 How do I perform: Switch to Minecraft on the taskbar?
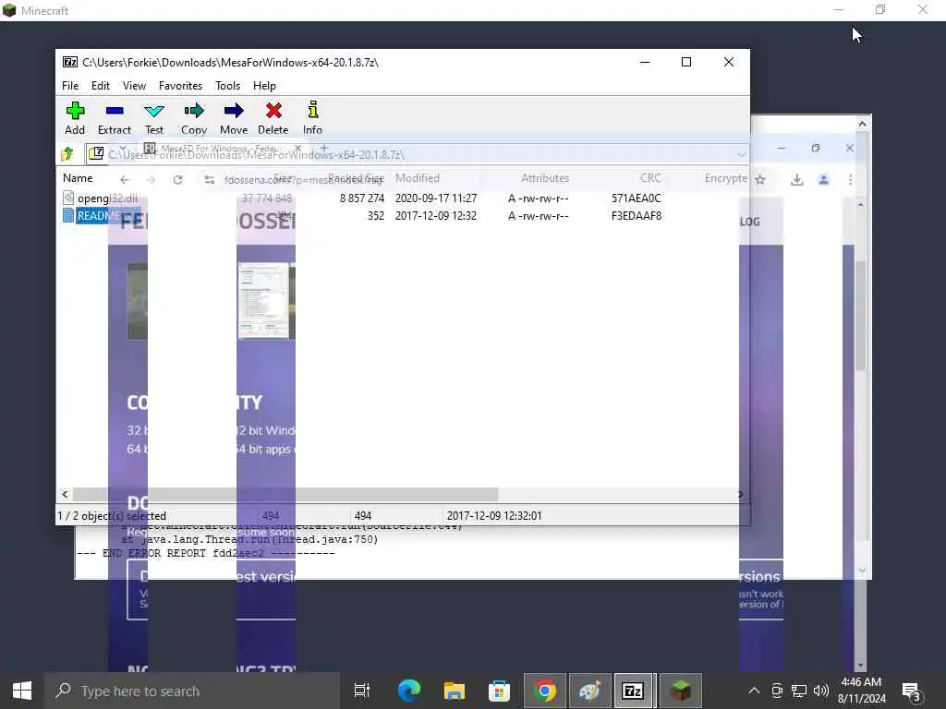coord(681,691)
